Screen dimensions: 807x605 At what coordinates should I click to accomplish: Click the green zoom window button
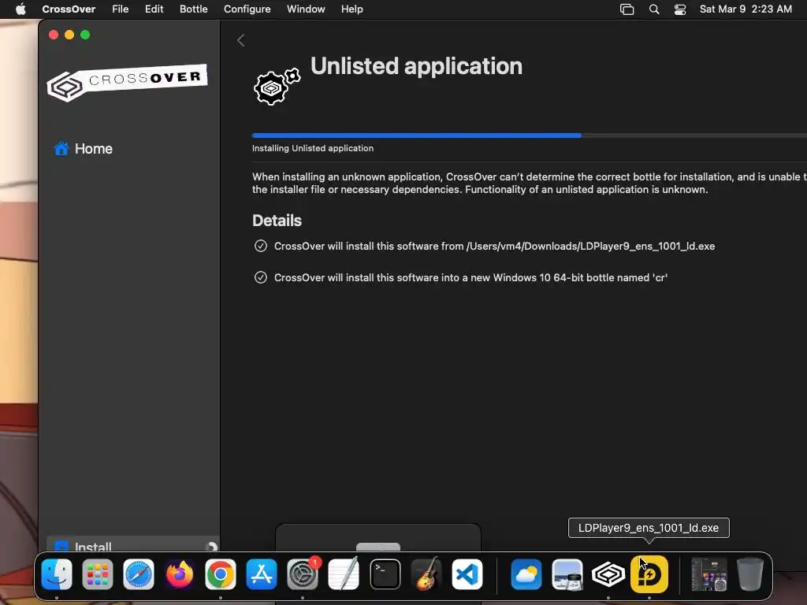[85, 35]
